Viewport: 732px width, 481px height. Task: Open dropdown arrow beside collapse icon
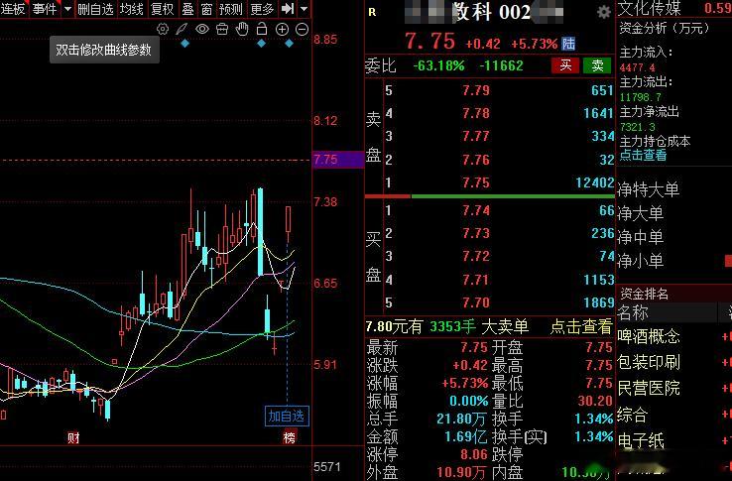pos(304,8)
